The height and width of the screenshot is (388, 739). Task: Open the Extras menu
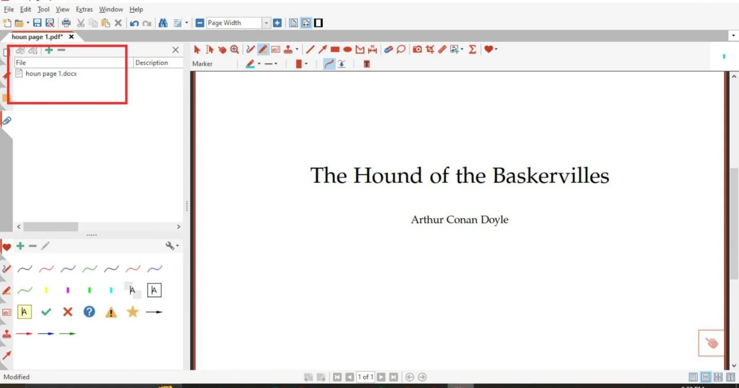point(84,9)
